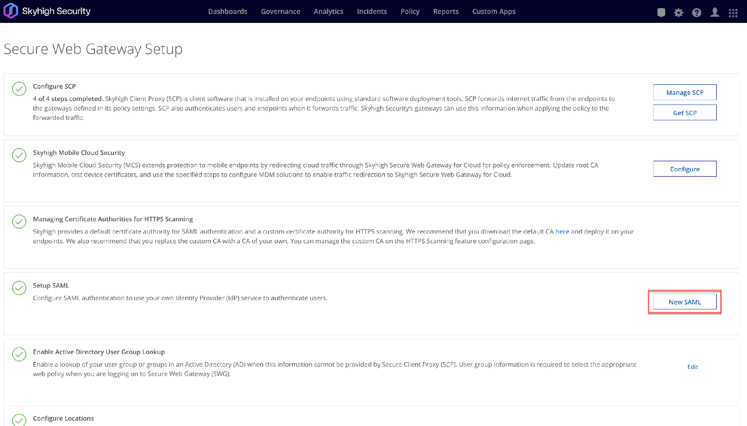Open the Dashboards menu

pyautogui.click(x=227, y=11)
